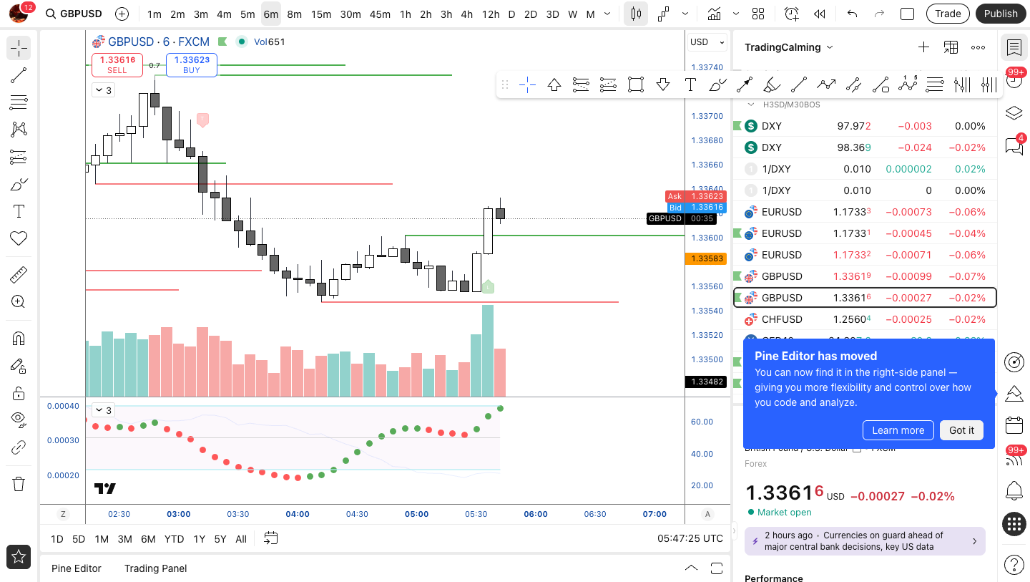Open object tree layers icon in right sidebar
This screenshot has width=1030, height=582.
coord(1014,113)
